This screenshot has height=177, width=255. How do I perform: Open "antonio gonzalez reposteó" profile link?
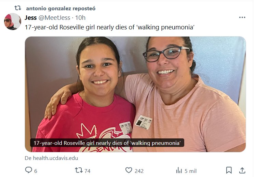pos(61,8)
